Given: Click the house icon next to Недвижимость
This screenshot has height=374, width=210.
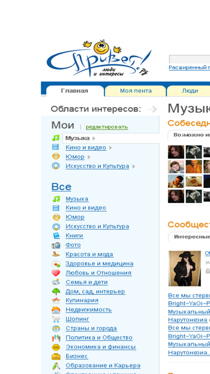Looking at the screenshot, I should coord(56,310).
